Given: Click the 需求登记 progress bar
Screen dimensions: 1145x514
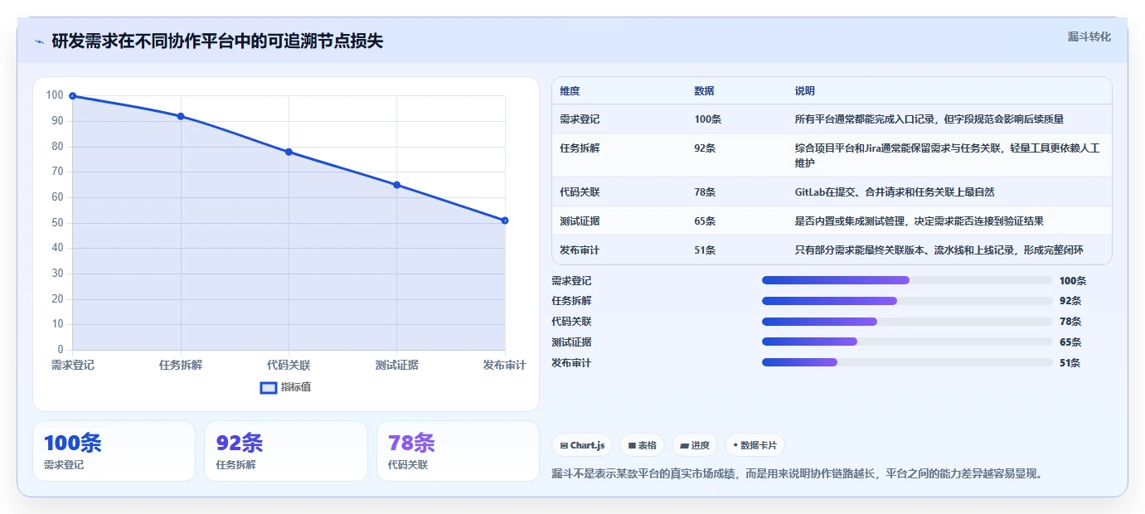Looking at the screenshot, I should point(907,280).
